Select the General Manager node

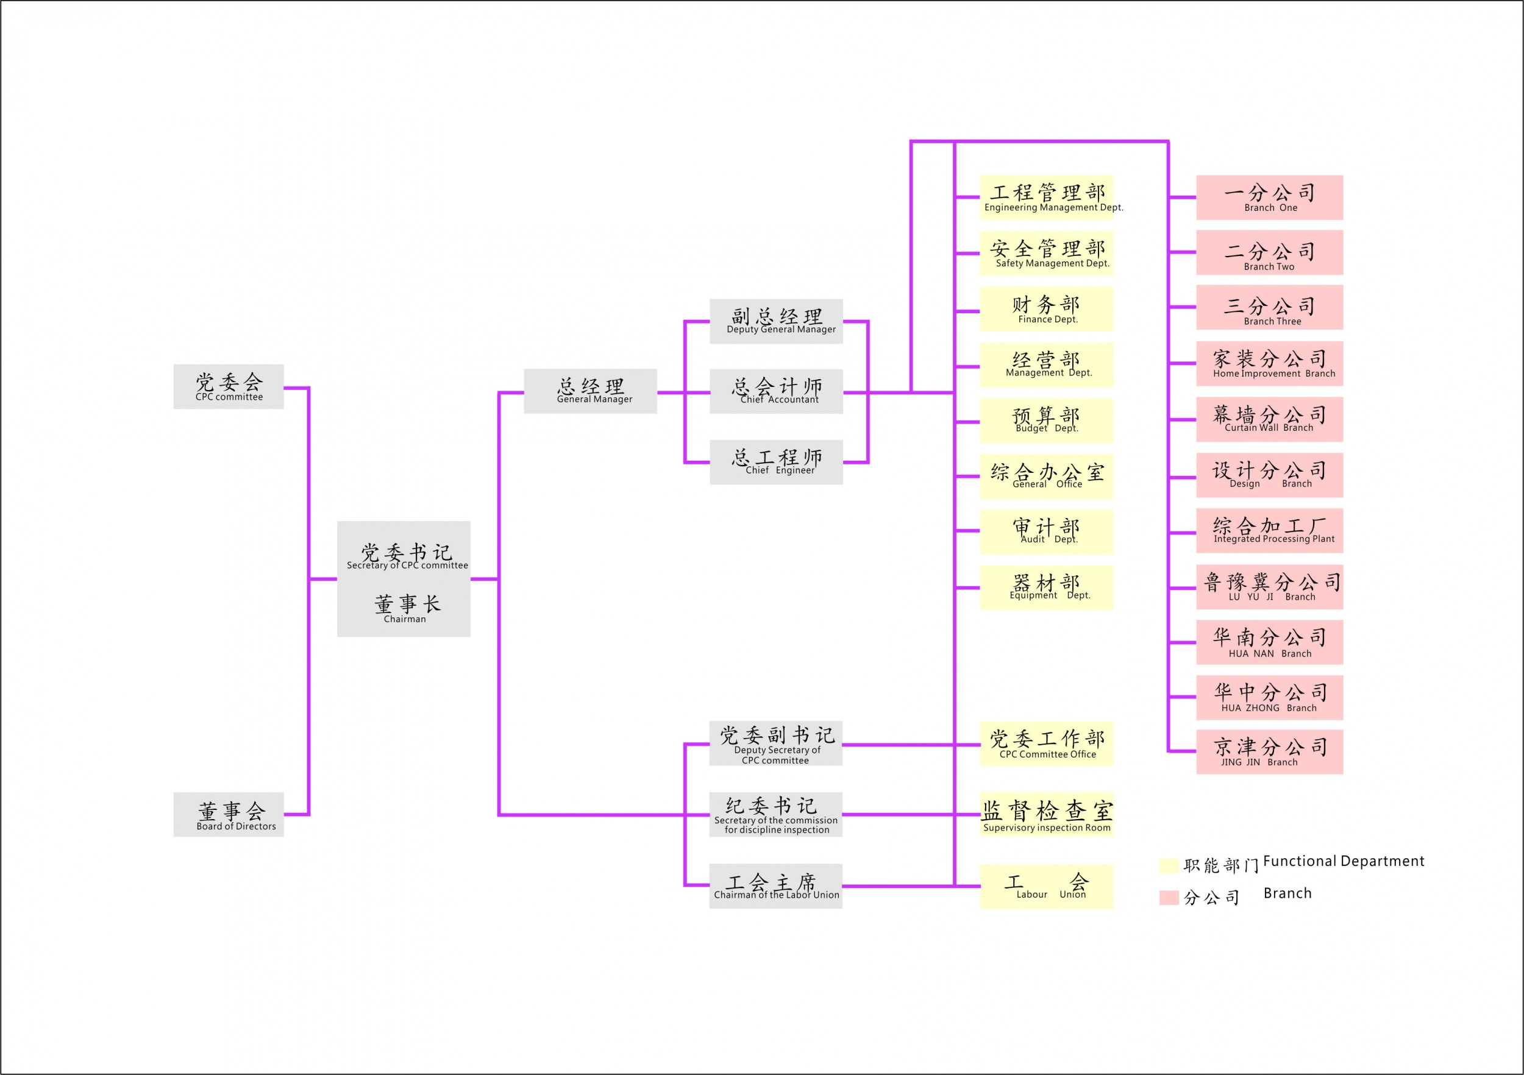[590, 391]
